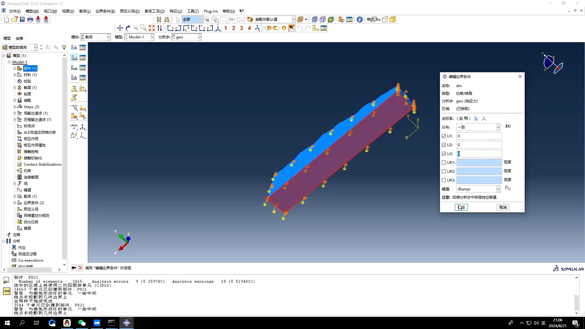
Task: Select the Rotate view tool
Action: click(x=128, y=28)
